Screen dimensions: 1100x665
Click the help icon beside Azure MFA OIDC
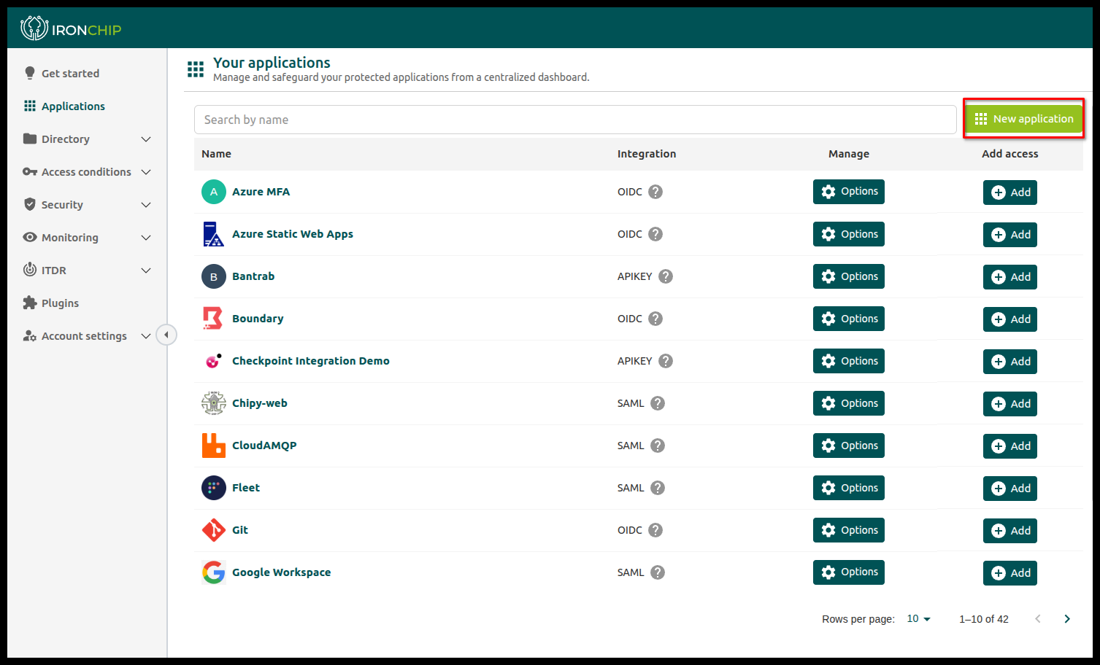tap(655, 192)
